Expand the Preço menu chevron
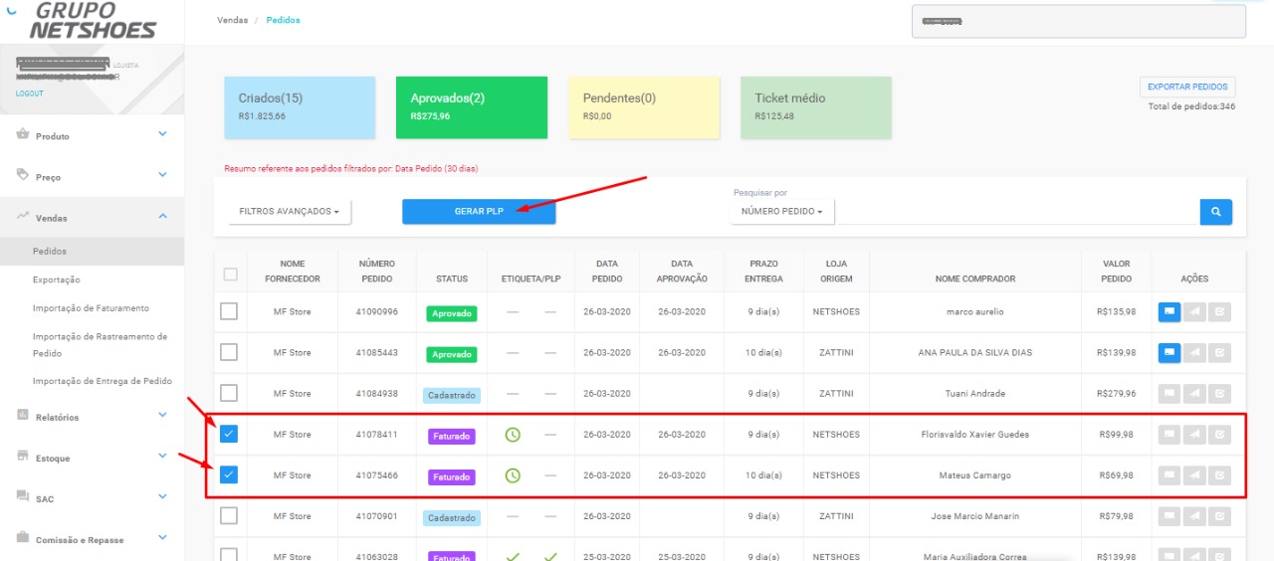Image resolution: width=1274 pixels, height=561 pixels. [x=163, y=175]
